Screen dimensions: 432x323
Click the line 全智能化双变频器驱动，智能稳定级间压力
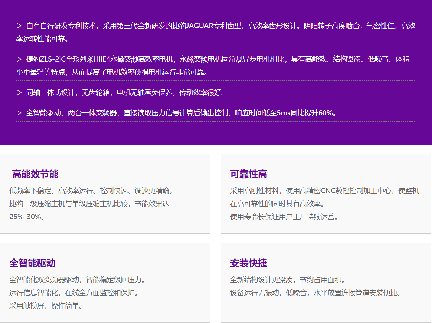pos(77,280)
